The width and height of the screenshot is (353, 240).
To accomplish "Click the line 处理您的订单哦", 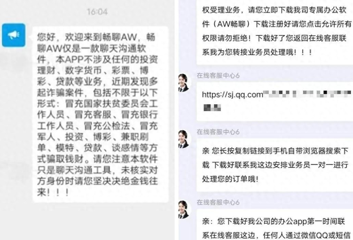I will (x=230, y=179).
